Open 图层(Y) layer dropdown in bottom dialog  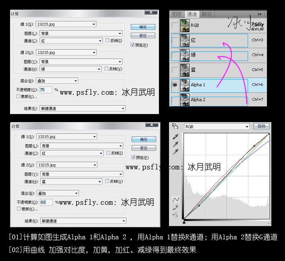coord(81,174)
